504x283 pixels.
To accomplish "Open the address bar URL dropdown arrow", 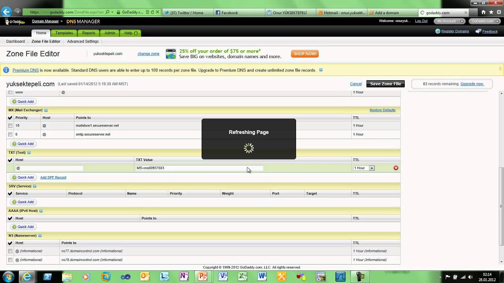I will pos(113,13).
